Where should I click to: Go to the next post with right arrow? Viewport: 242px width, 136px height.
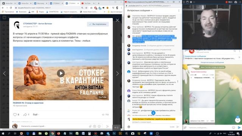(x=117, y=73)
